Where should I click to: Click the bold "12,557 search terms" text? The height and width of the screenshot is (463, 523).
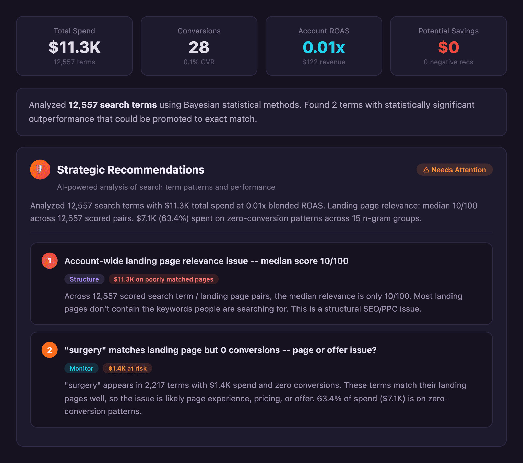(113, 105)
